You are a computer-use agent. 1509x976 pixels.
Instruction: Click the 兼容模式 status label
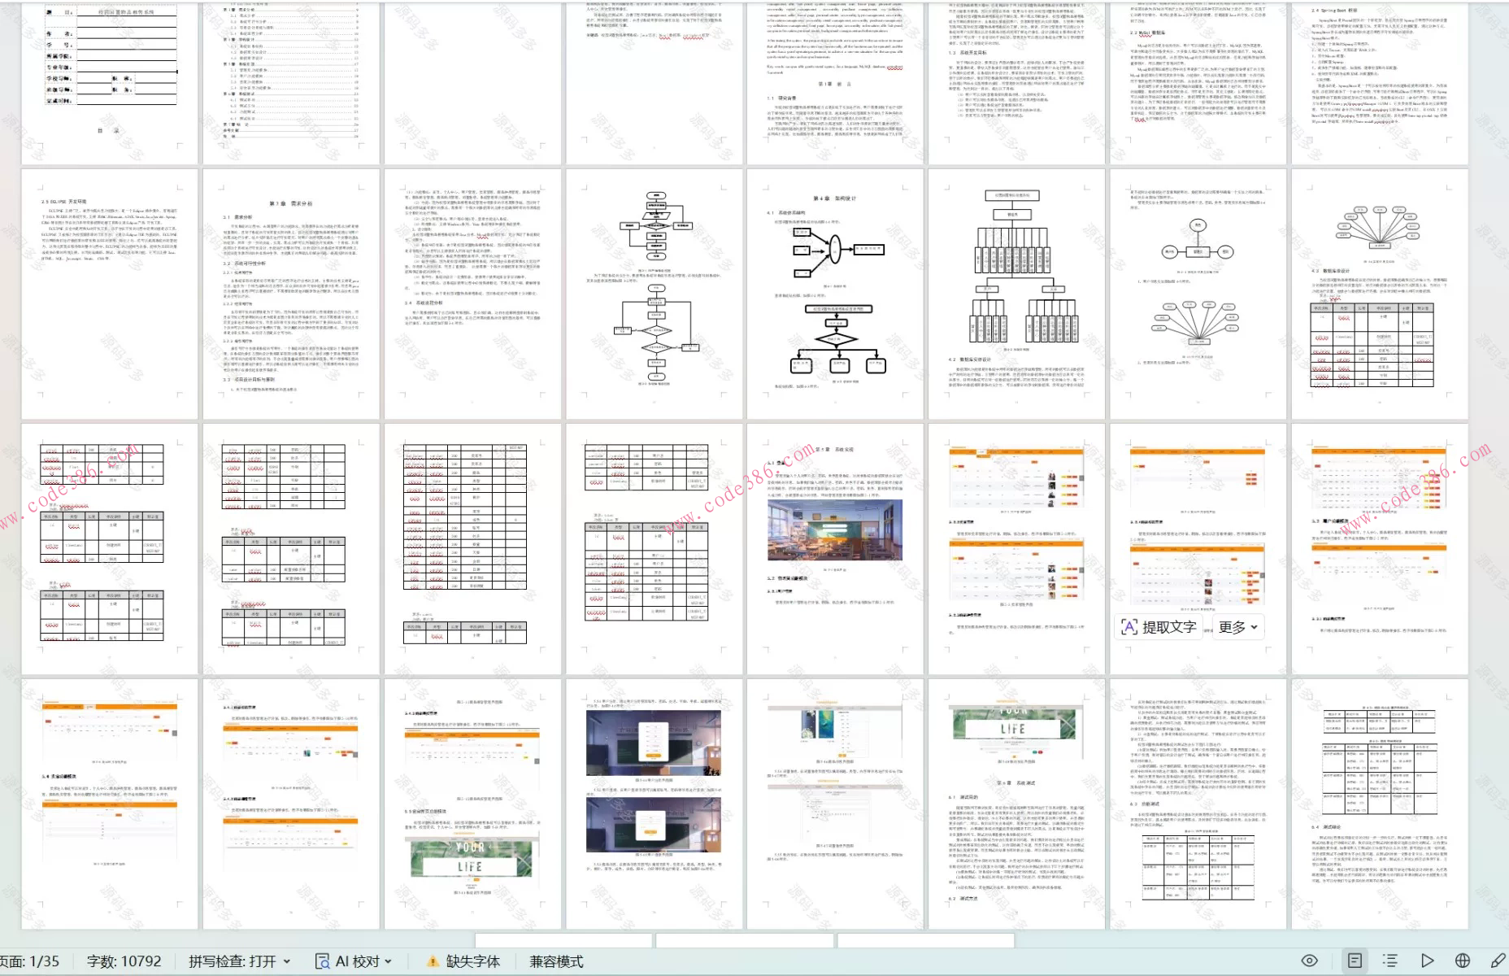(556, 961)
